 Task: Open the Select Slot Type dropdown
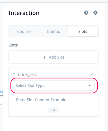[53, 85]
